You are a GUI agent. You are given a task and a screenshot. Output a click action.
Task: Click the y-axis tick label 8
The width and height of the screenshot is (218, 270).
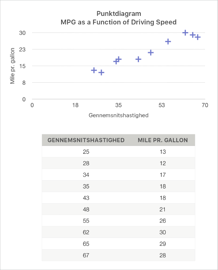[x=24, y=83]
